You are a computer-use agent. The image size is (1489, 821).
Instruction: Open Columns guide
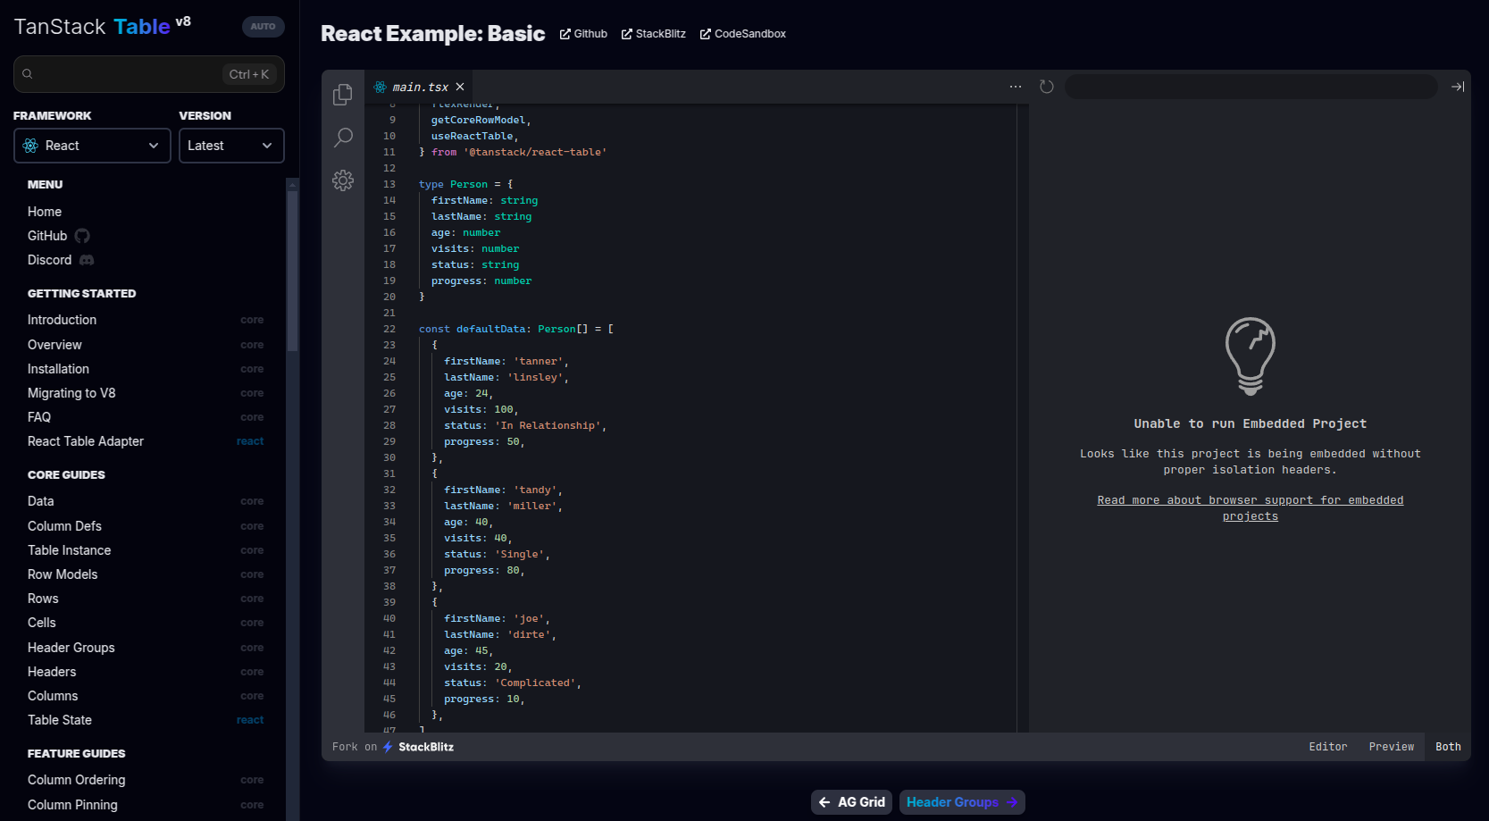pos(146,696)
